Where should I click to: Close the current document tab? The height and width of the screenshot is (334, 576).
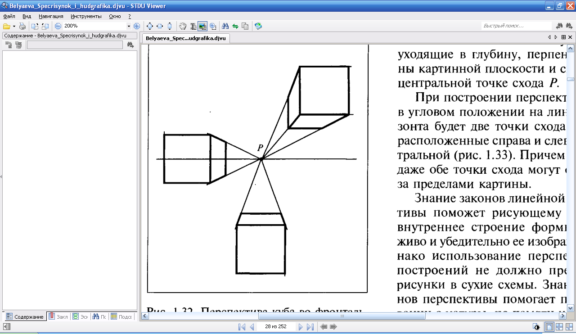[571, 37]
